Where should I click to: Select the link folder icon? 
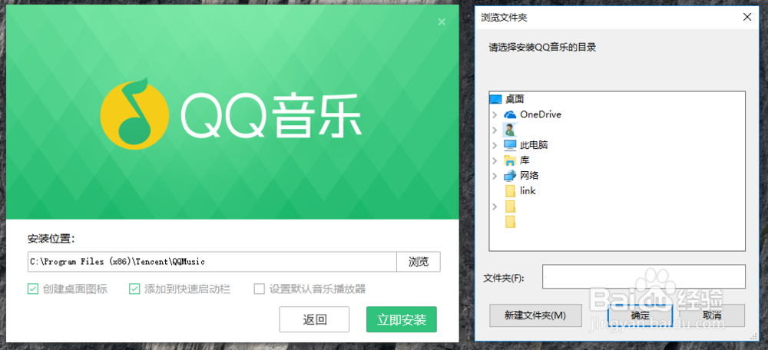coord(511,191)
